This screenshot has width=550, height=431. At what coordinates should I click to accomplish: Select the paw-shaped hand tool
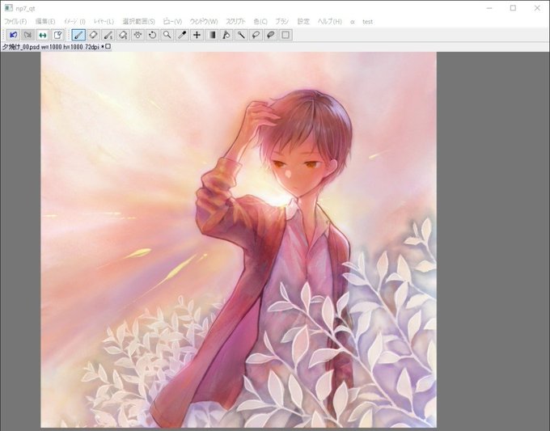tap(137, 35)
